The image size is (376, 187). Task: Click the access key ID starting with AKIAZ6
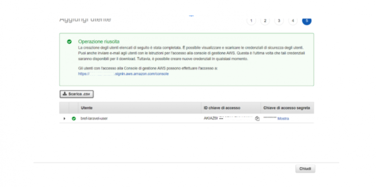click(x=228, y=119)
